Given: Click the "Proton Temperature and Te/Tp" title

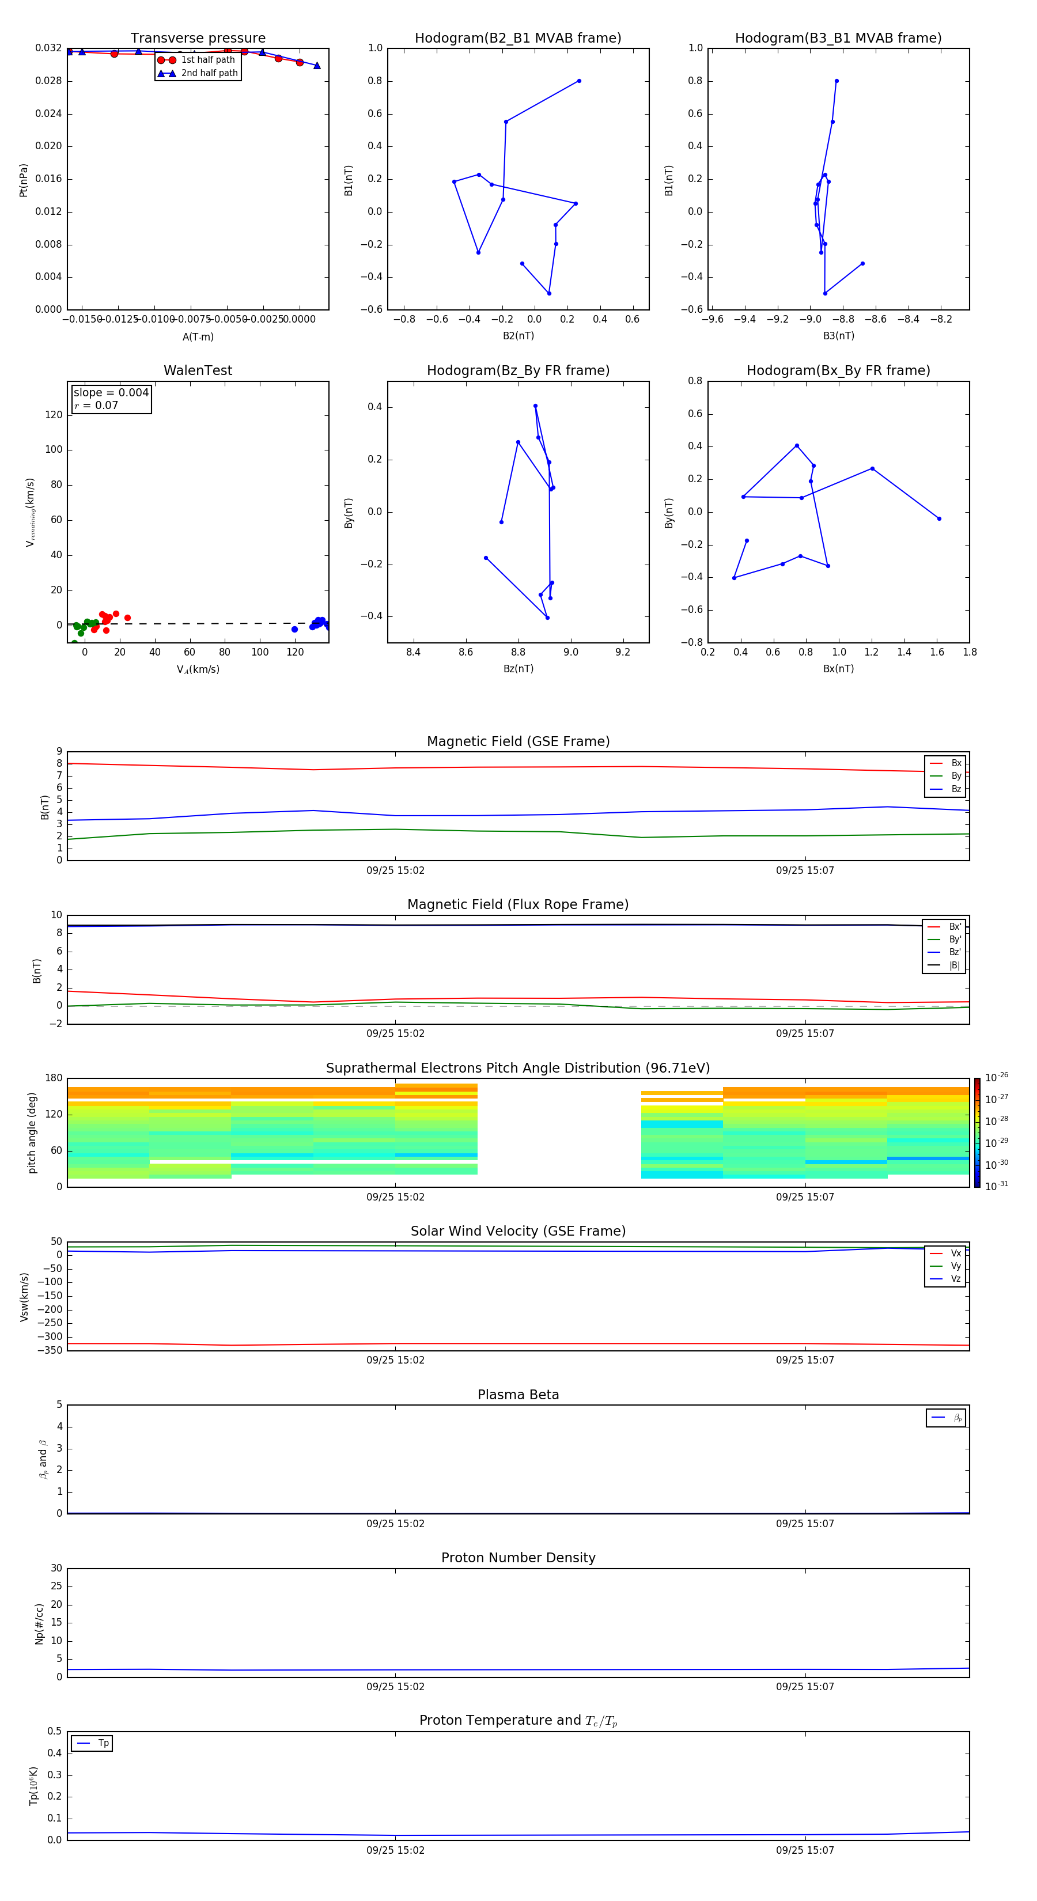Looking at the screenshot, I should point(518,1721).
